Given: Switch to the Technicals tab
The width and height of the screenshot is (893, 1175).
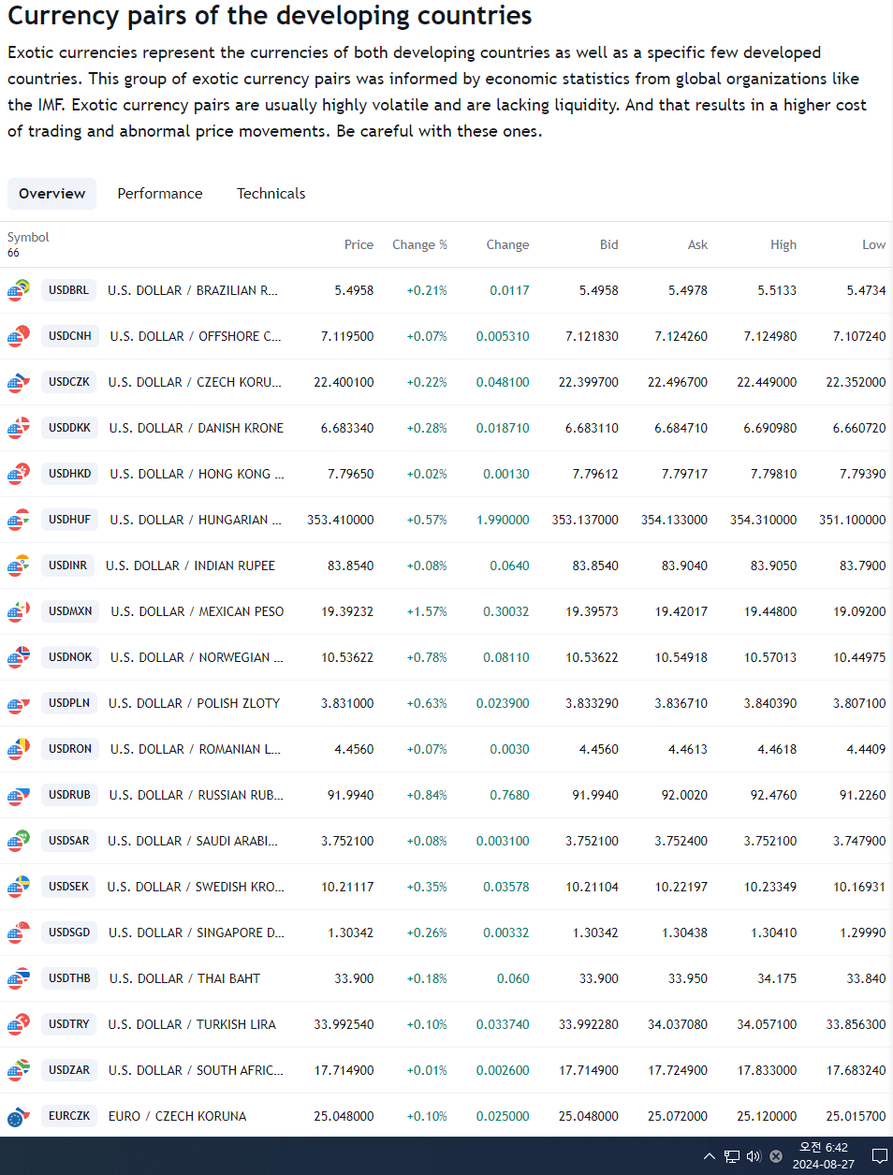Looking at the screenshot, I should (271, 194).
